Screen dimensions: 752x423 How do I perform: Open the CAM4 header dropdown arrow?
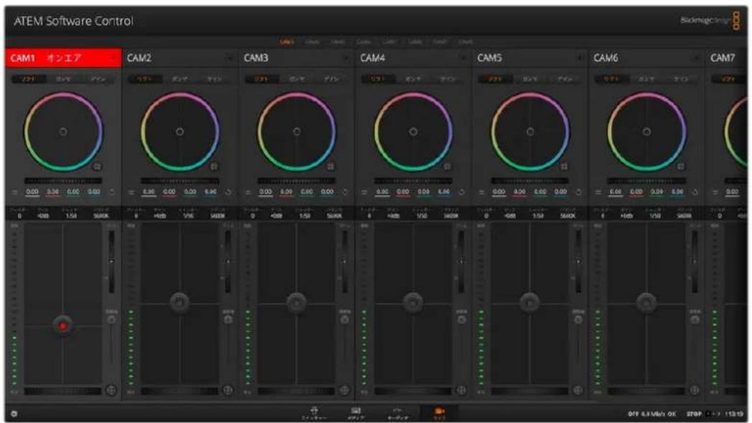pos(463,59)
